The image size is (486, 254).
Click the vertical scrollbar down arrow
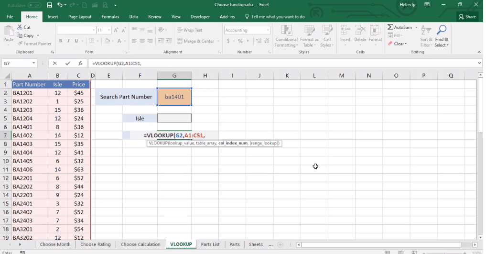click(480, 237)
